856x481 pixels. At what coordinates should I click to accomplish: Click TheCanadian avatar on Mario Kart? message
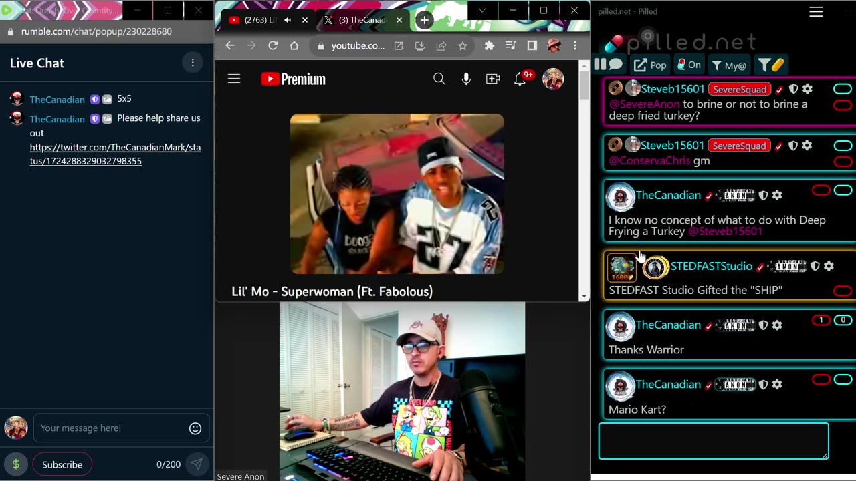coord(620,387)
